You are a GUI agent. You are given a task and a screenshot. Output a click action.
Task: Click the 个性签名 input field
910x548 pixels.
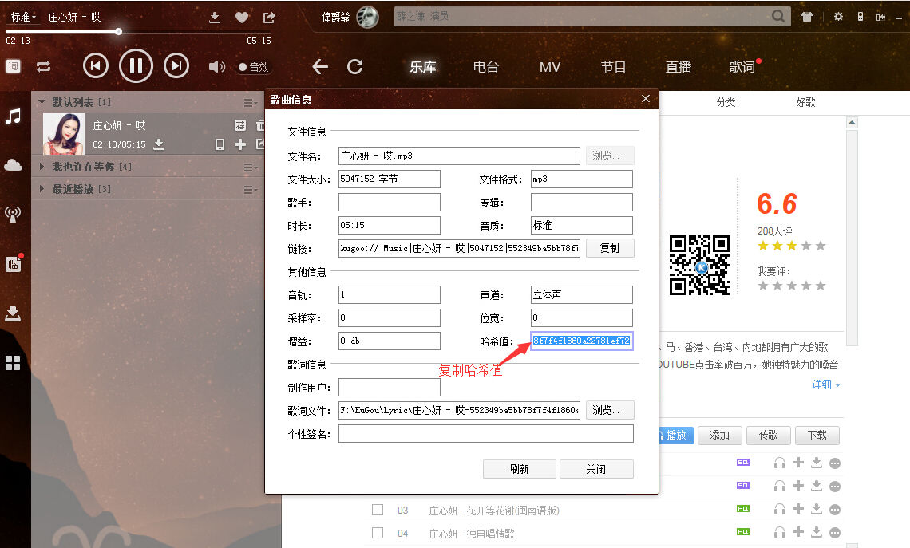point(486,433)
